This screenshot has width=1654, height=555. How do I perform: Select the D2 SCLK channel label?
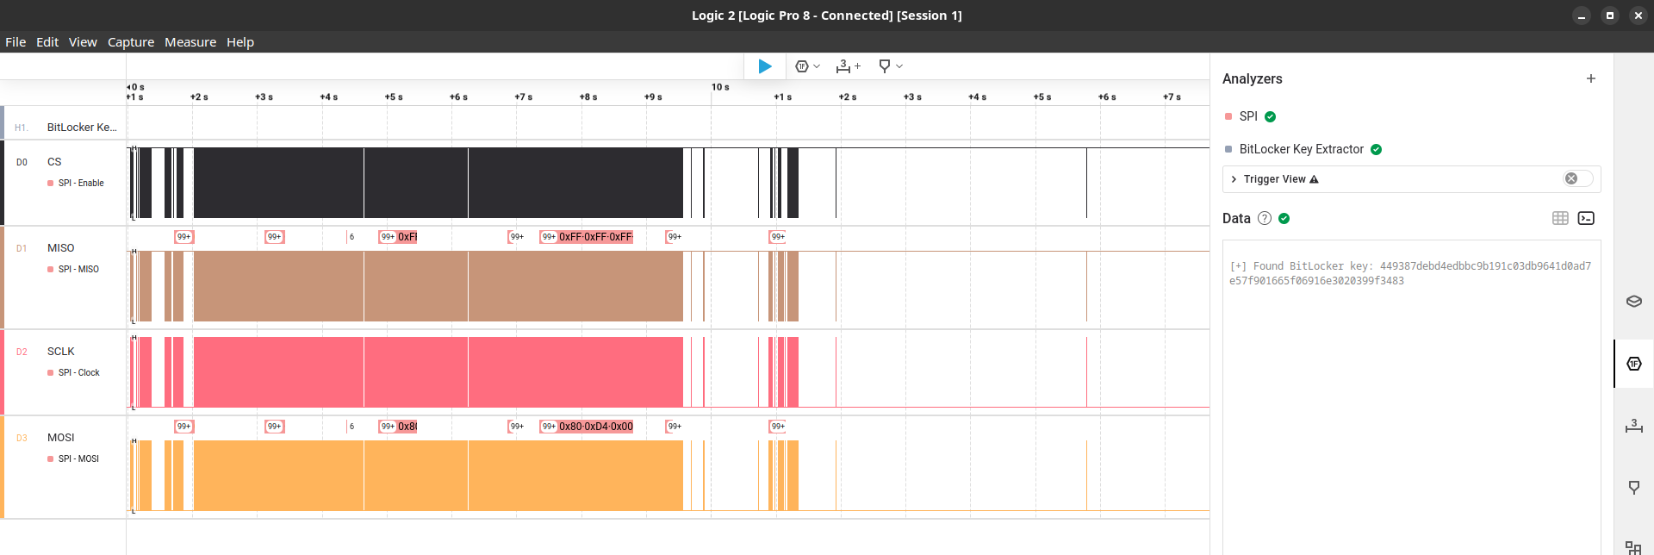pyautogui.click(x=60, y=352)
